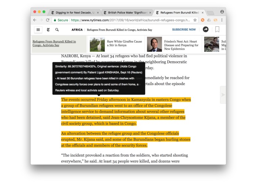Click the macOS green fullscreen window button
The height and width of the screenshot is (183, 257).
point(44,11)
